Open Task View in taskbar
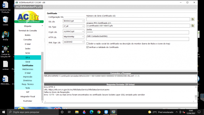 point(69,112)
